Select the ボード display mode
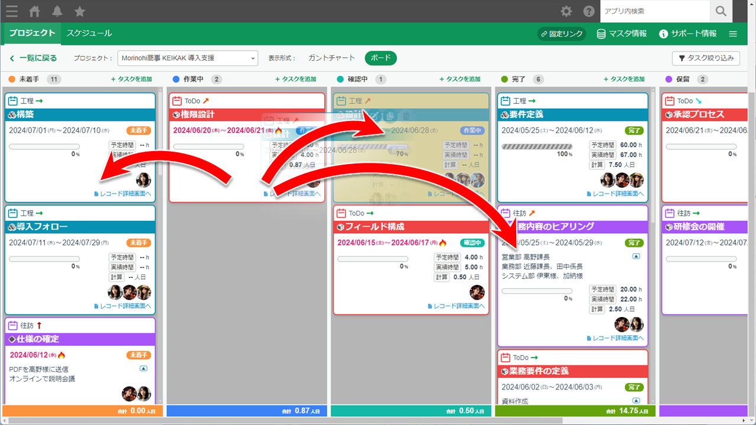 click(381, 58)
